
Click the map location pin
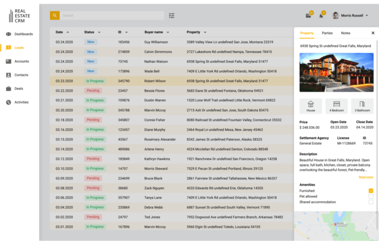coord(335,224)
